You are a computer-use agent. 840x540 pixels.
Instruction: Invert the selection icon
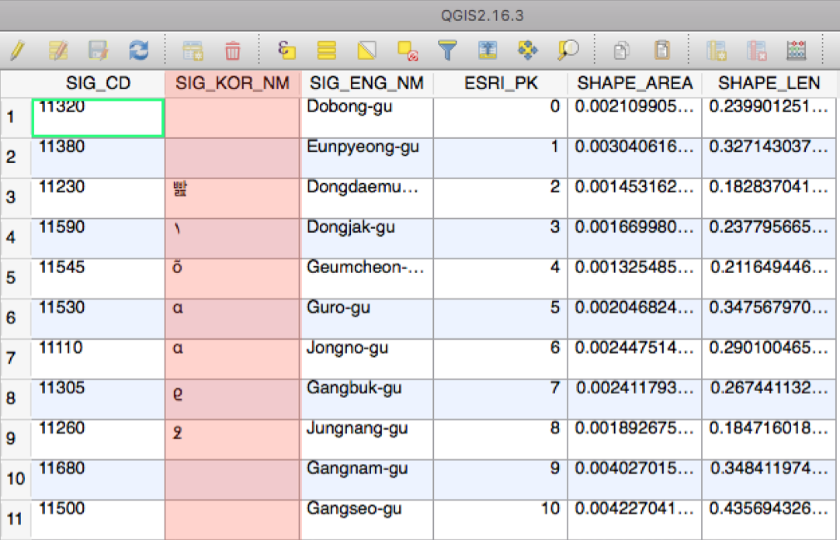[367, 51]
